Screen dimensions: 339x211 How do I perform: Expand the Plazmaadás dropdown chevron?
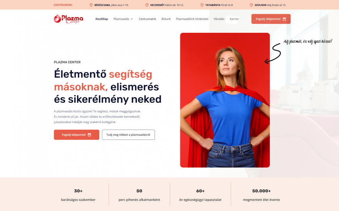[132, 19]
